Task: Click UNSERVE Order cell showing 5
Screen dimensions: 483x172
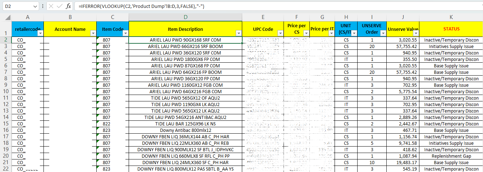Action: [x=372, y=143]
